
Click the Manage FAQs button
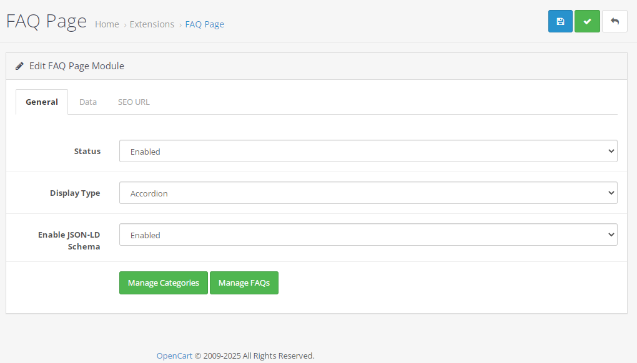pyautogui.click(x=244, y=283)
